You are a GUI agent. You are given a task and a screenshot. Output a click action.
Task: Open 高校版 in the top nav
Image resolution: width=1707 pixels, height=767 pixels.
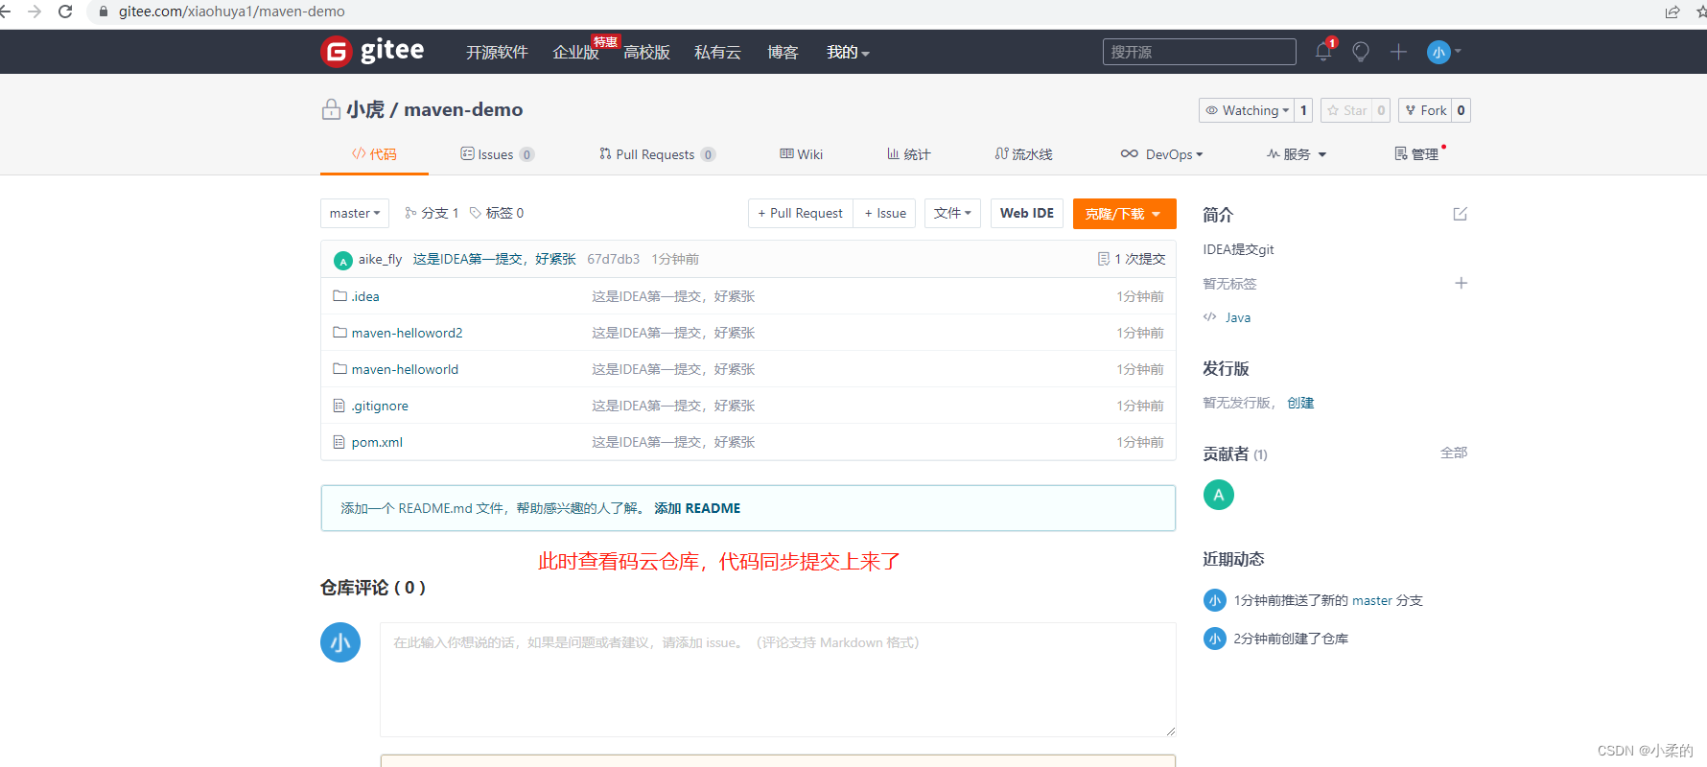point(646,52)
